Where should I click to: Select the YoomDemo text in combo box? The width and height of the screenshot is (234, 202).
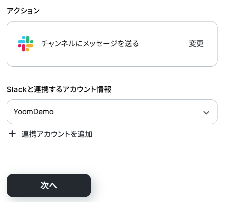(x=33, y=112)
